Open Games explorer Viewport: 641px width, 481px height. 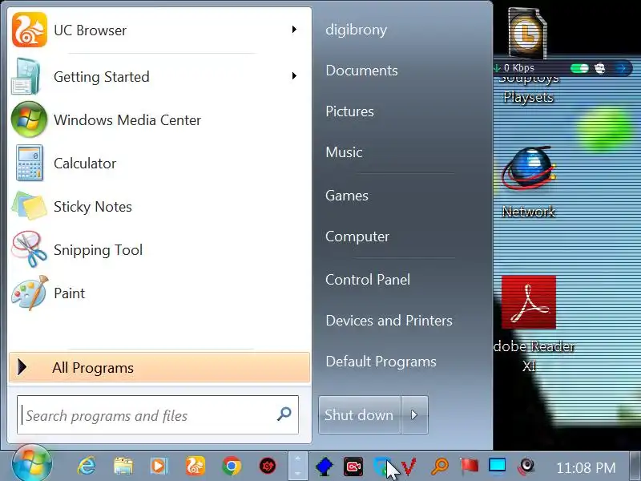[x=347, y=196]
